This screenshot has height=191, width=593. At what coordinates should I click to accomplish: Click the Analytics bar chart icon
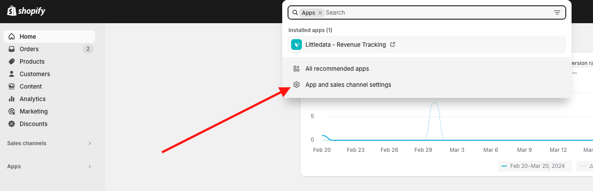click(x=12, y=99)
